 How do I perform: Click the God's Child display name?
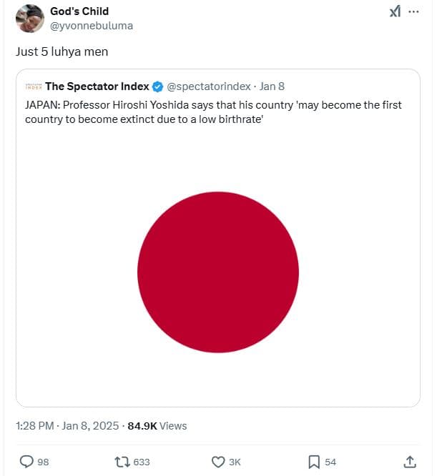79,11
